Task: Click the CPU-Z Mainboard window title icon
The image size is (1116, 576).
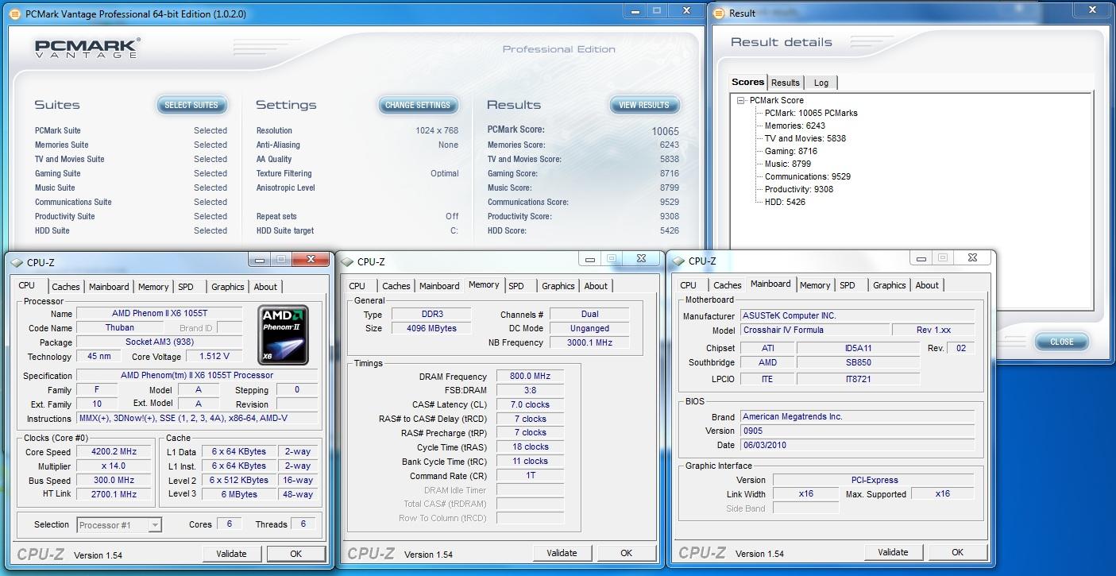Action: pos(678,261)
